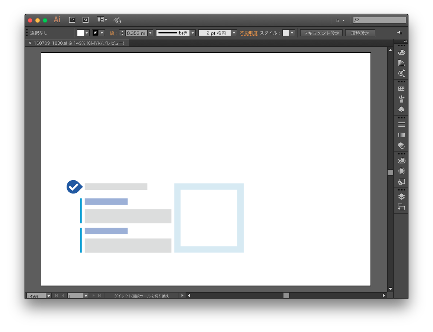This screenshot has width=433, height=332.
Task: Click the 不透明度 opacity link
Action: pyautogui.click(x=248, y=33)
